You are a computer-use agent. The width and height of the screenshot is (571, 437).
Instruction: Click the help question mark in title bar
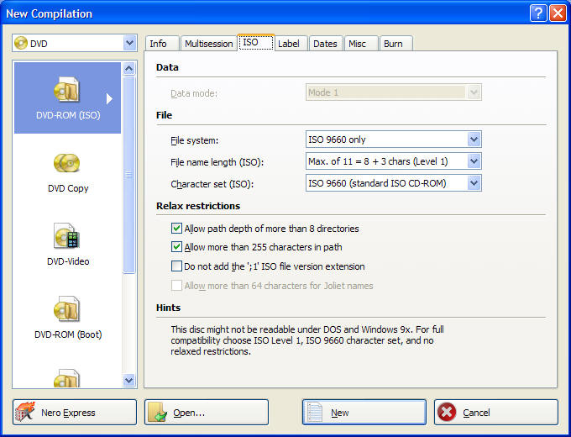pyautogui.click(x=538, y=13)
